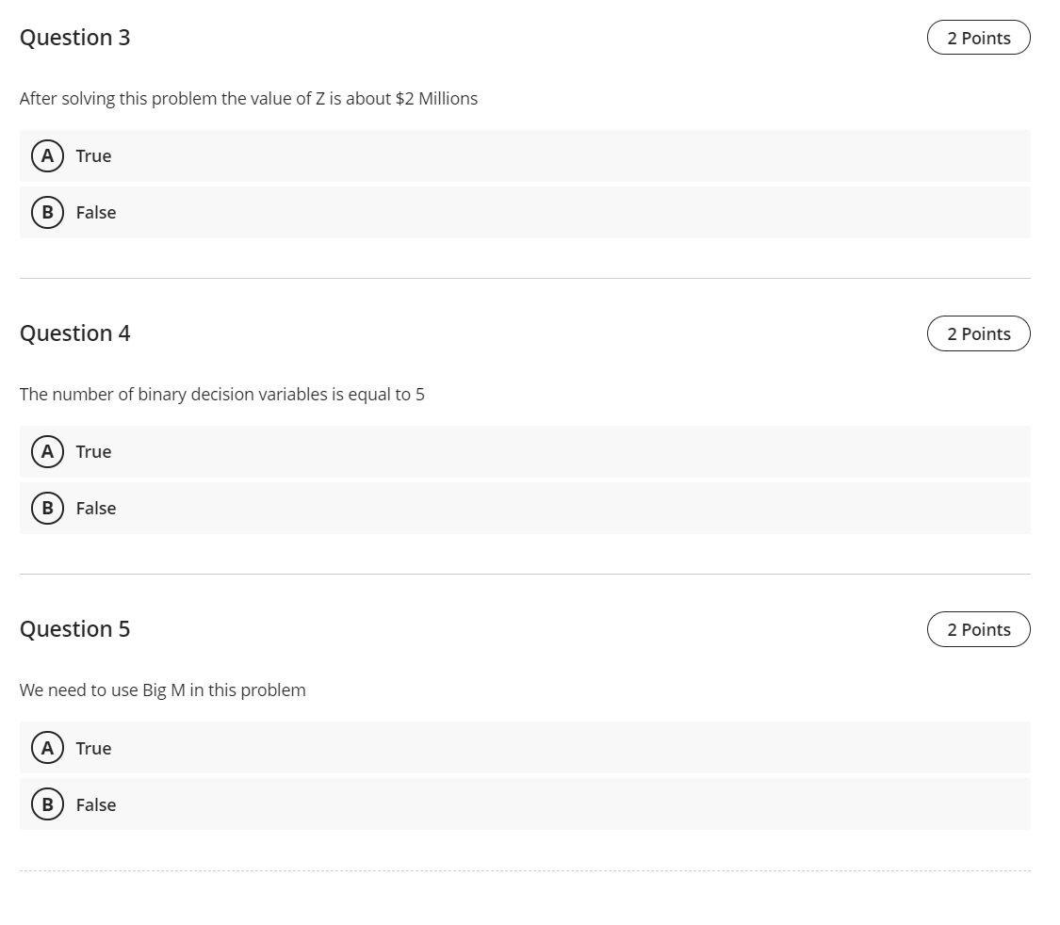Click the 2 Points badge for Question 3
The height and width of the screenshot is (925, 1060).
coord(978,38)
